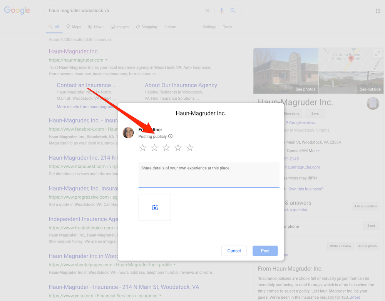This screenshot has height=301, width=385.
Task: Open the Haun-Magruder Inc search result
Action: pos(73,51)
